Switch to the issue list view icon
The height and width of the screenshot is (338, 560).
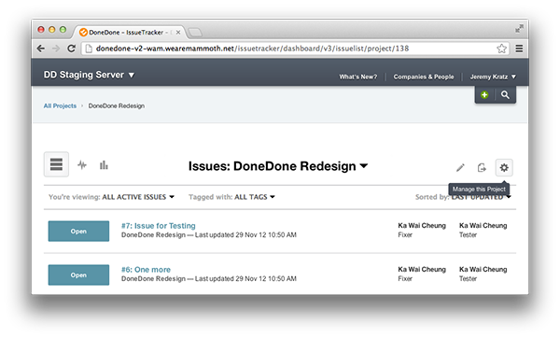point(56,164)
